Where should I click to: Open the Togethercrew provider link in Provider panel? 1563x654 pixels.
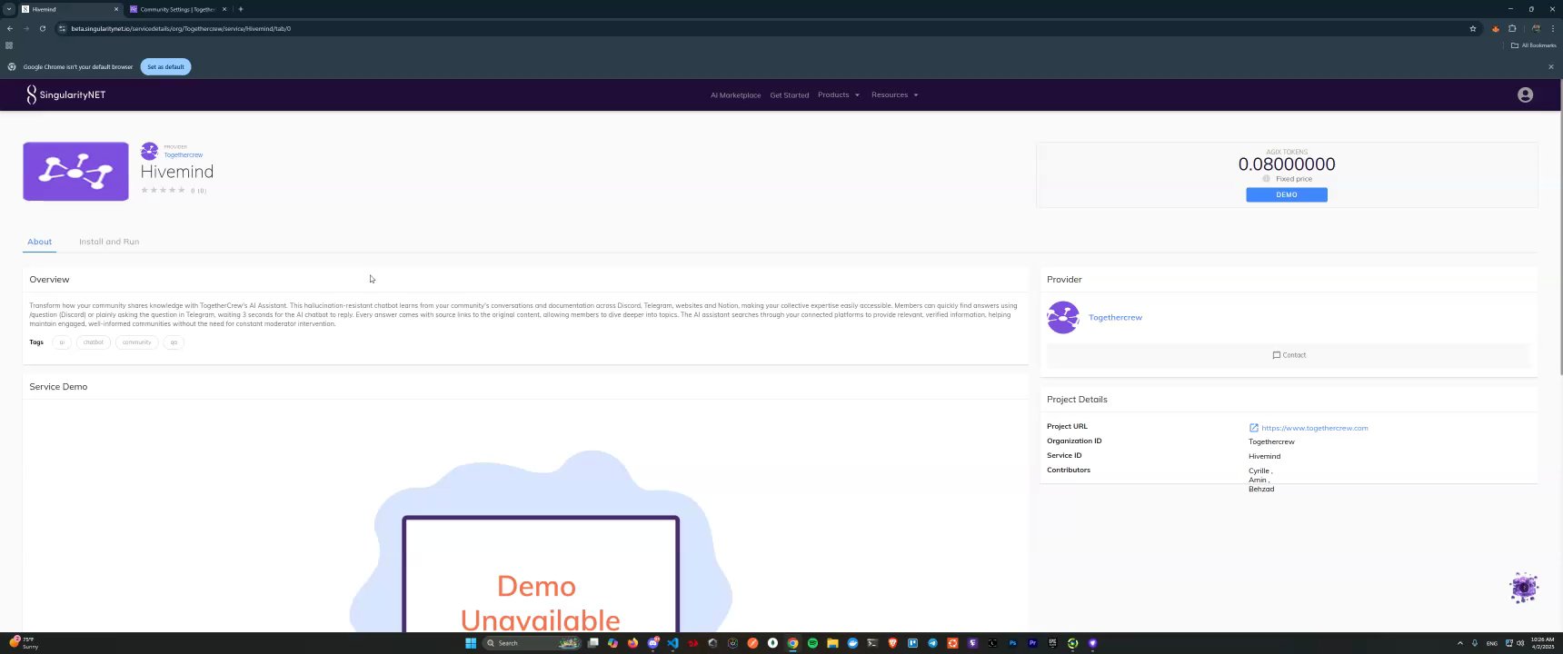coord(1115,318)
